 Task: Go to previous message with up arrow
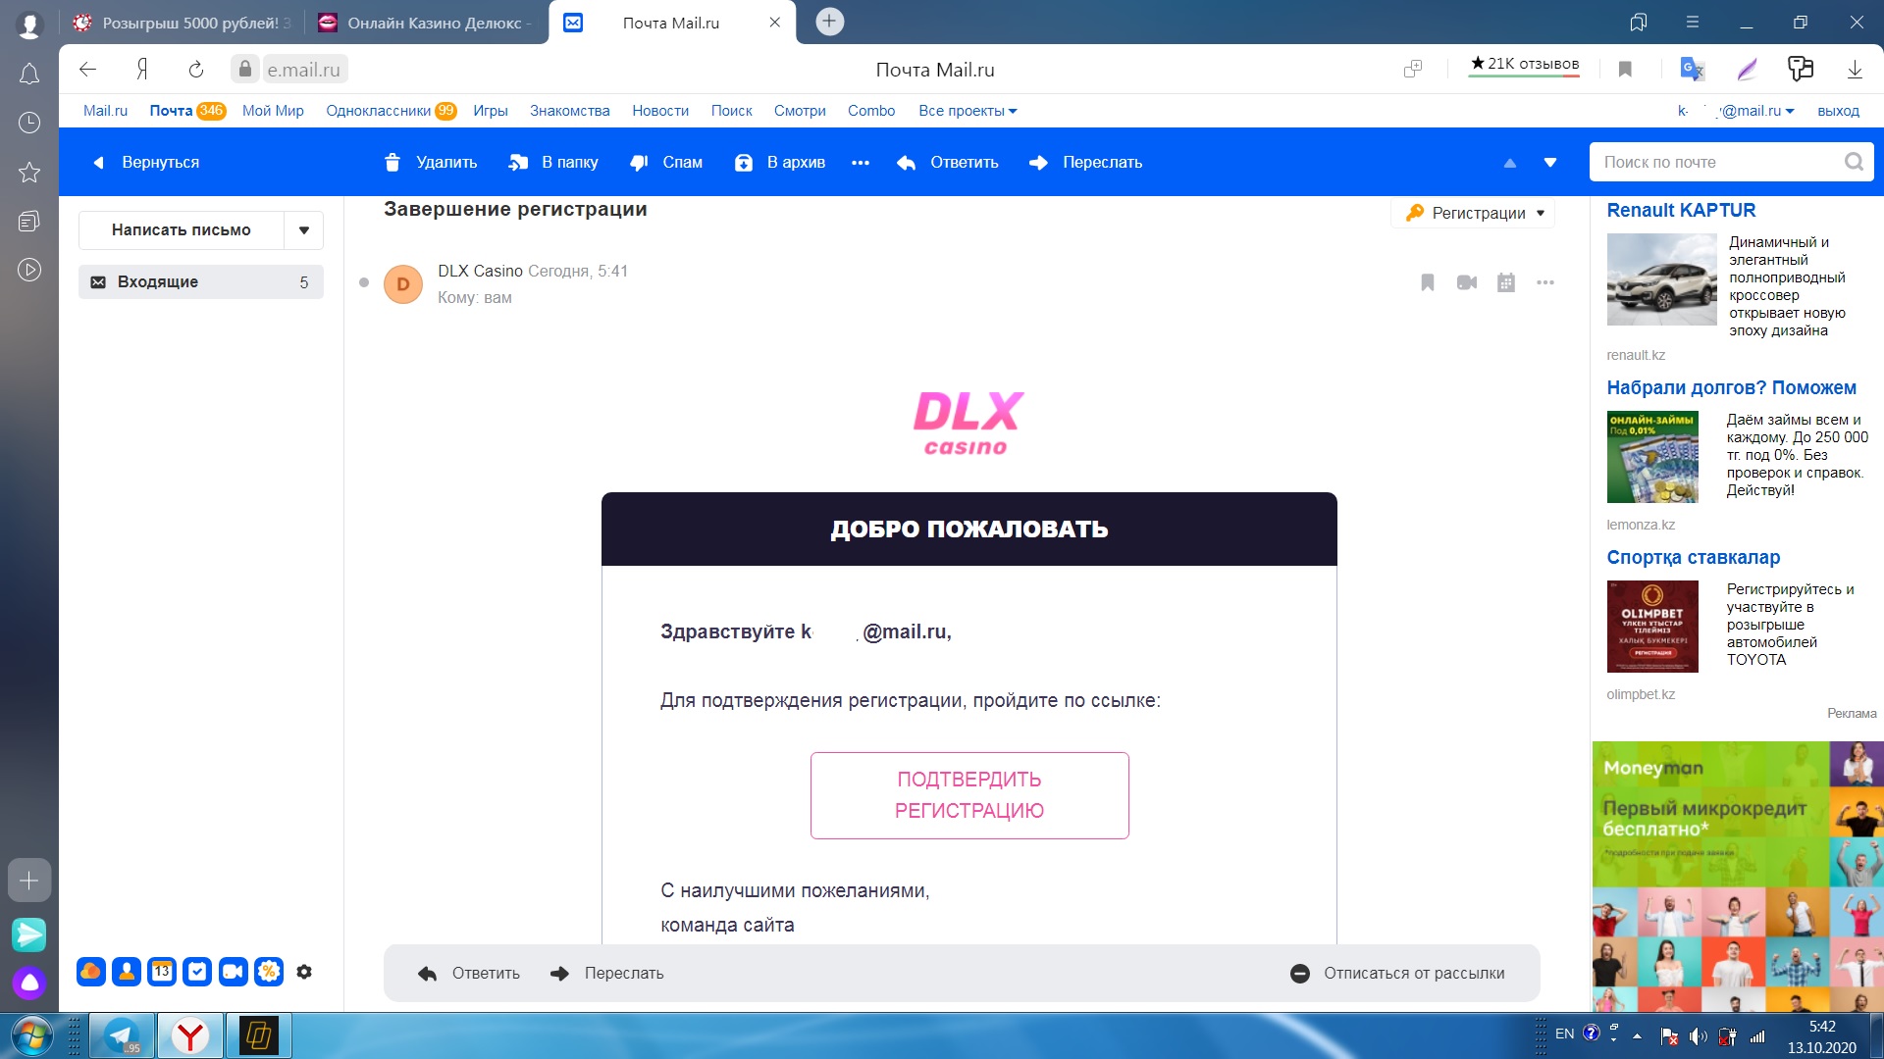1510,163
